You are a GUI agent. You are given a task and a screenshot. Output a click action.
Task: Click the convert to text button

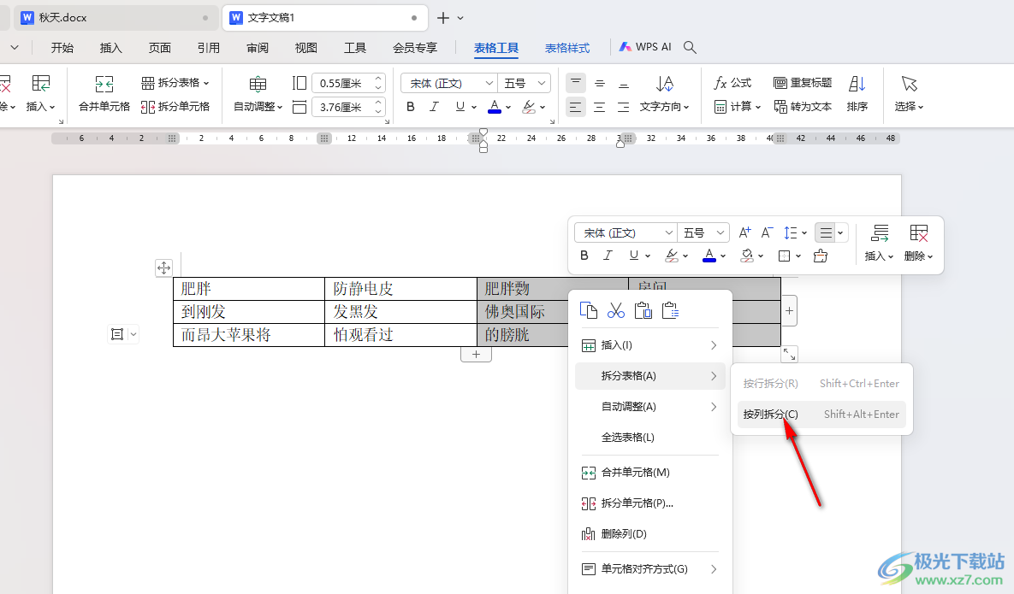[803, 107]
